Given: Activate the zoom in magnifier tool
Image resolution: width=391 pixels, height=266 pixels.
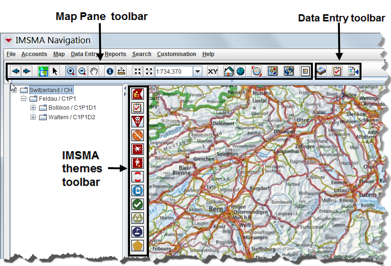Looking at the screenshot, I should [70, 71].
